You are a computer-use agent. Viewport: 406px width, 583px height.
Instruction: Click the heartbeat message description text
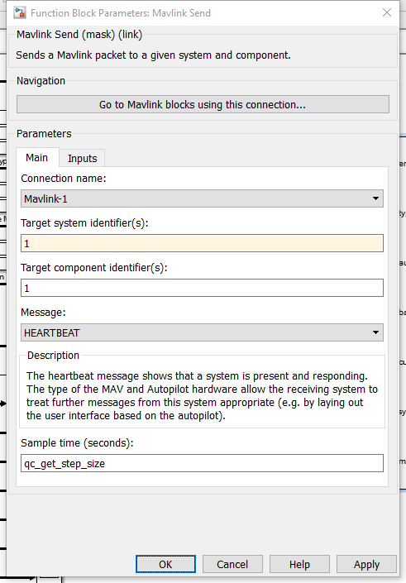pos(202,395)
